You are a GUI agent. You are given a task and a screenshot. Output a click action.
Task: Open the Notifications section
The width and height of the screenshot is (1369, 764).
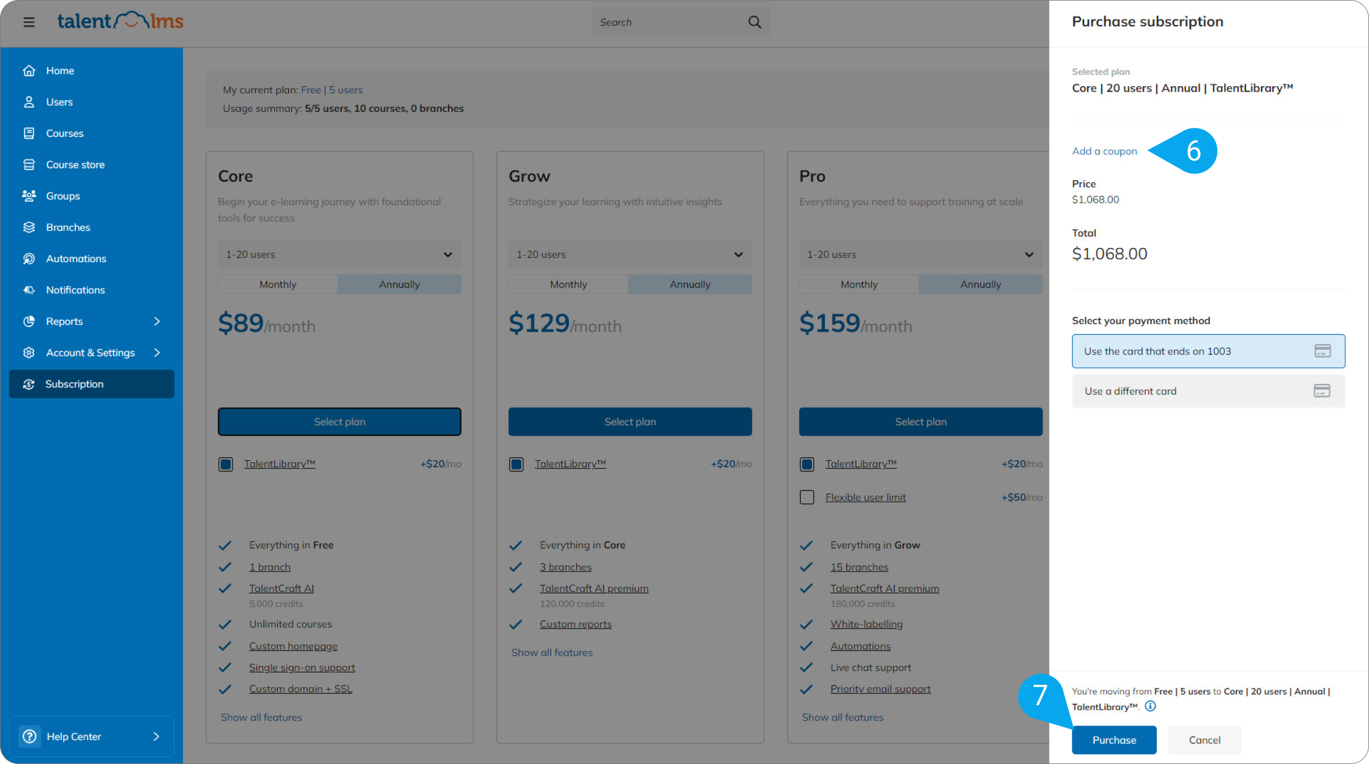point(76,290)
